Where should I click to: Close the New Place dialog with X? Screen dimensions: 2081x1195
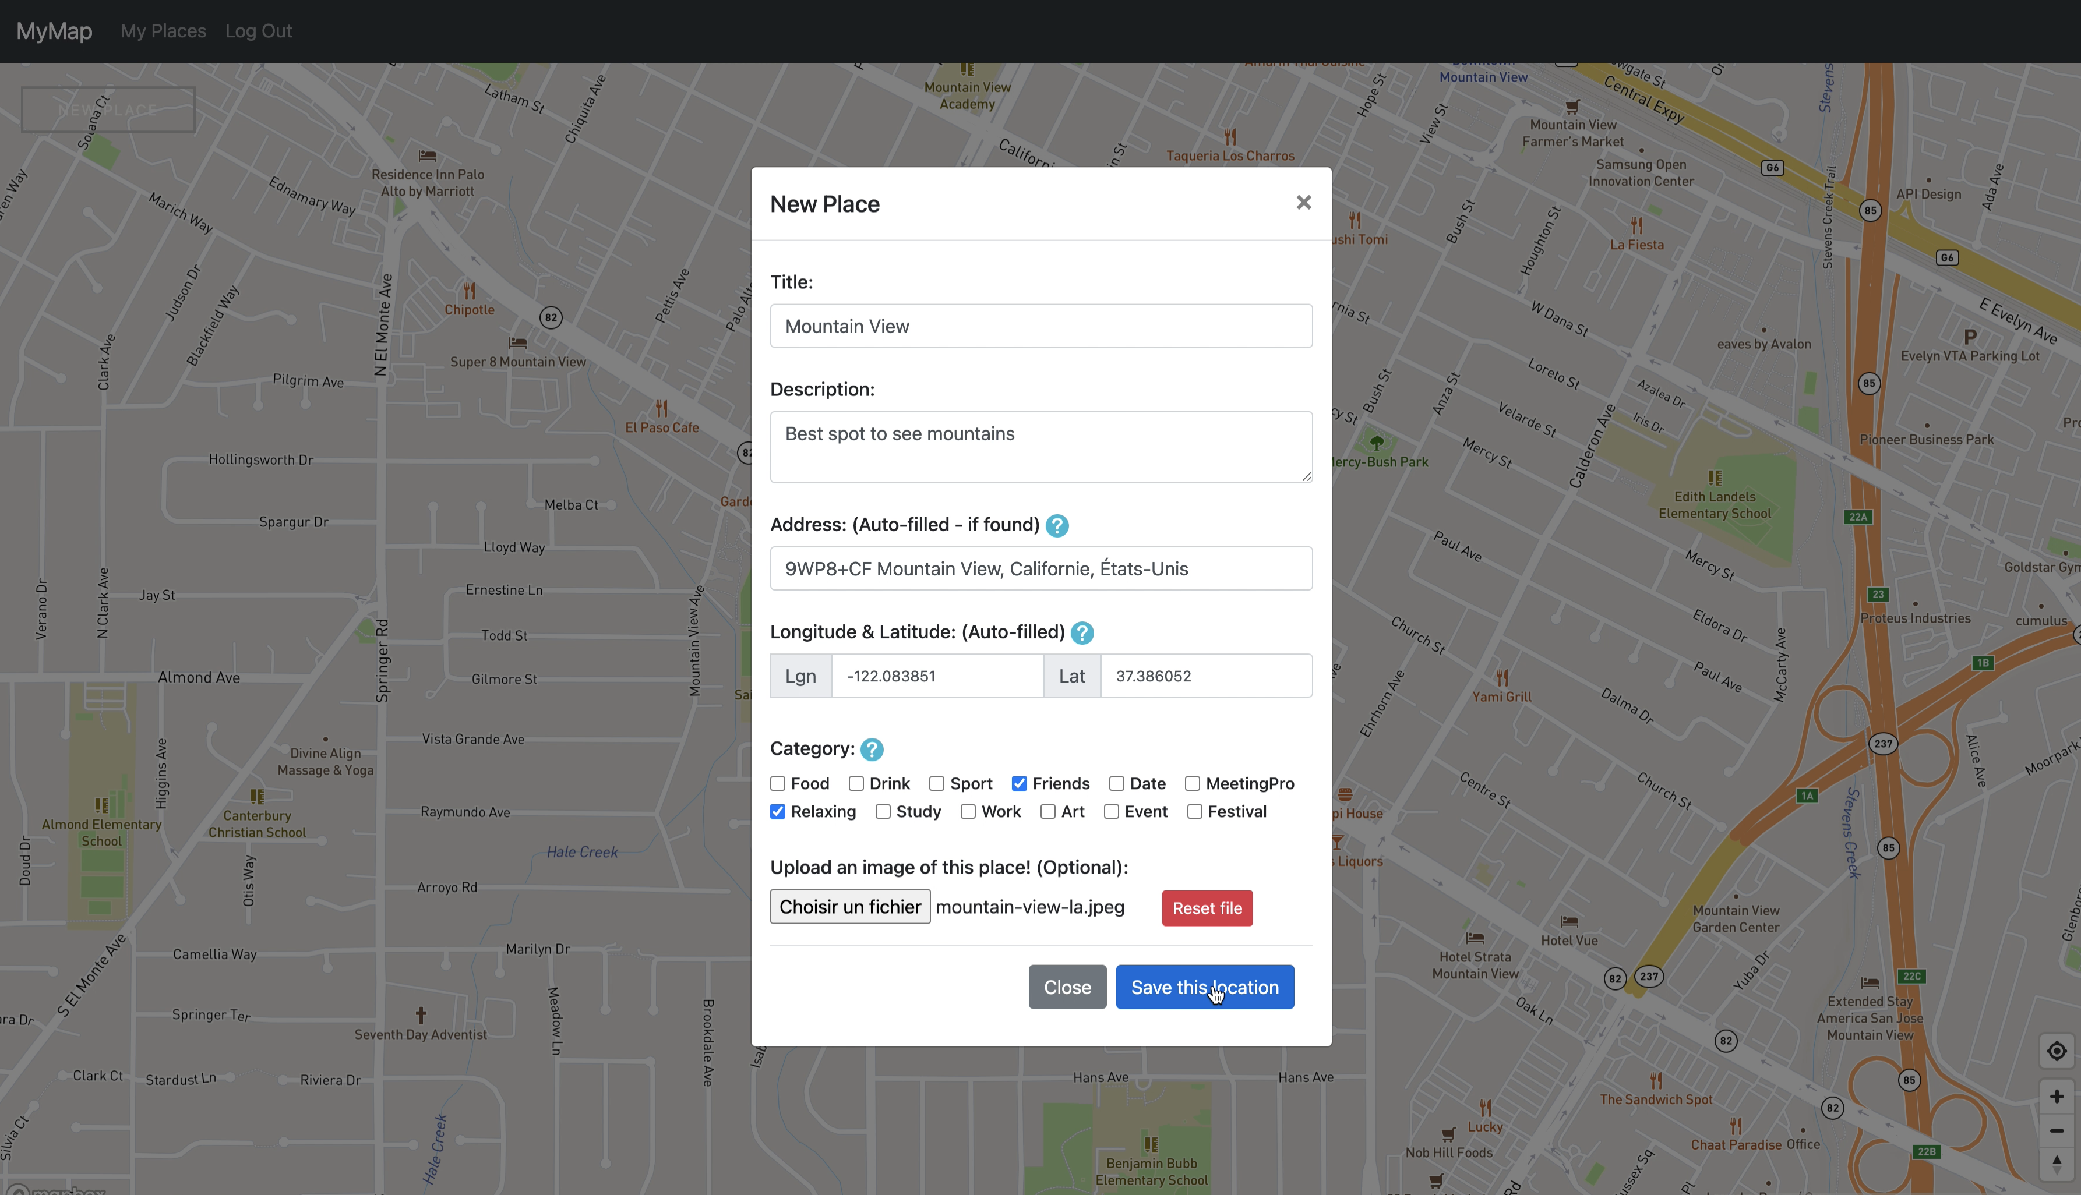coord(1303,203)
